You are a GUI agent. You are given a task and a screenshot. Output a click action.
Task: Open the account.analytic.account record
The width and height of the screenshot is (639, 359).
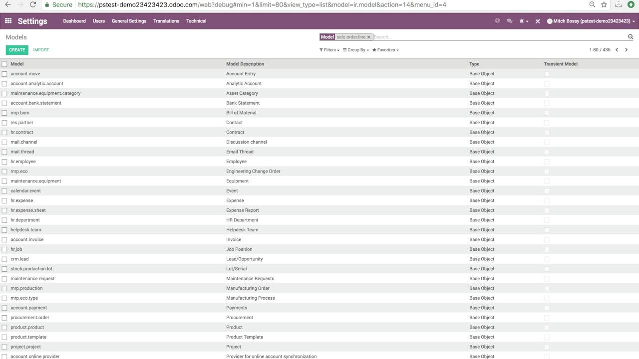point(37,84)
